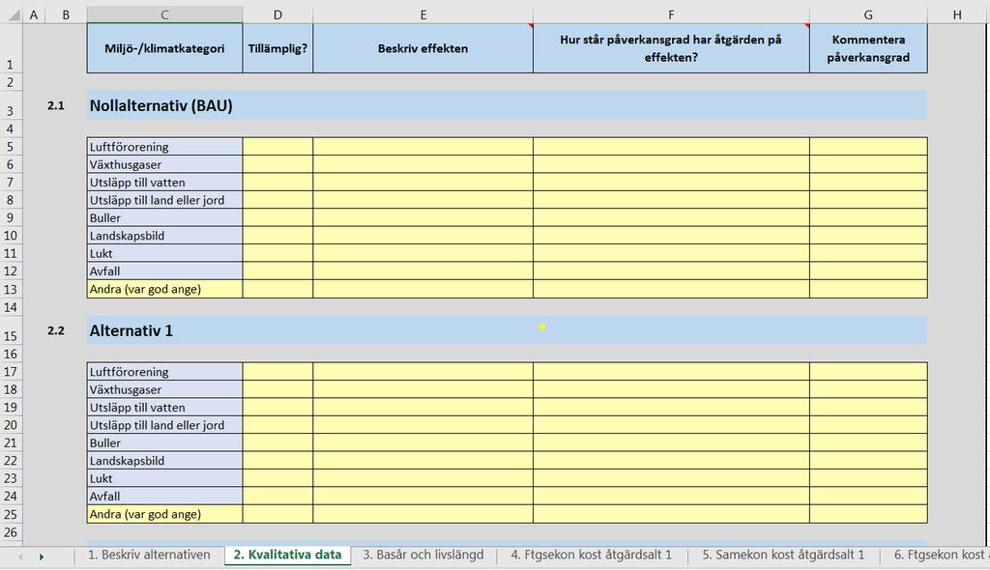Click Kommentera input cell in row 24 column G
Viewport: 990px width, 570px height.
tap(868, 497)
